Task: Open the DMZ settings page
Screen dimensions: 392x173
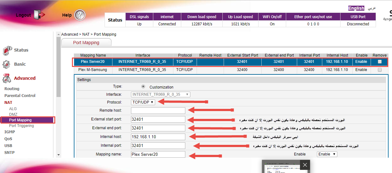Action: point(13,114)
